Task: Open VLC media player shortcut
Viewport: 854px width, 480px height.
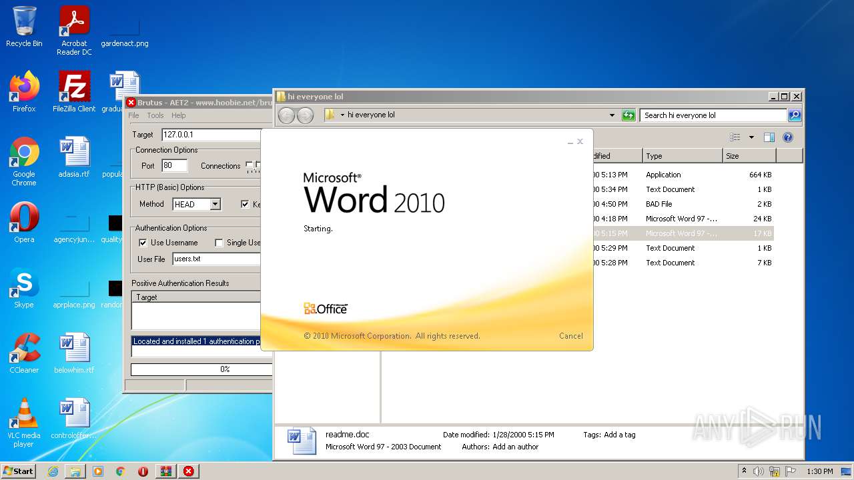Action: coord(24,423)
